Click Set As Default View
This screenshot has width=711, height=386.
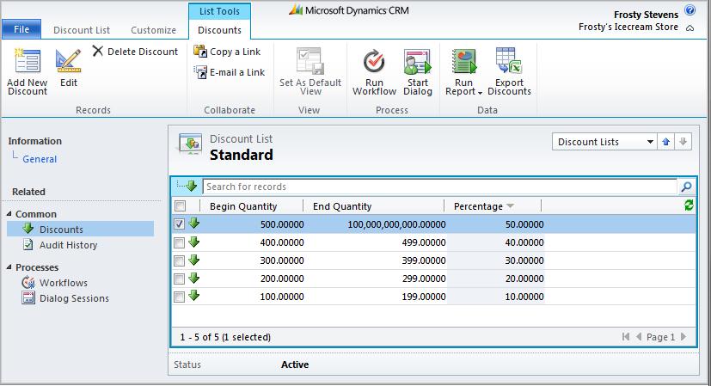(x=310, y=71)
